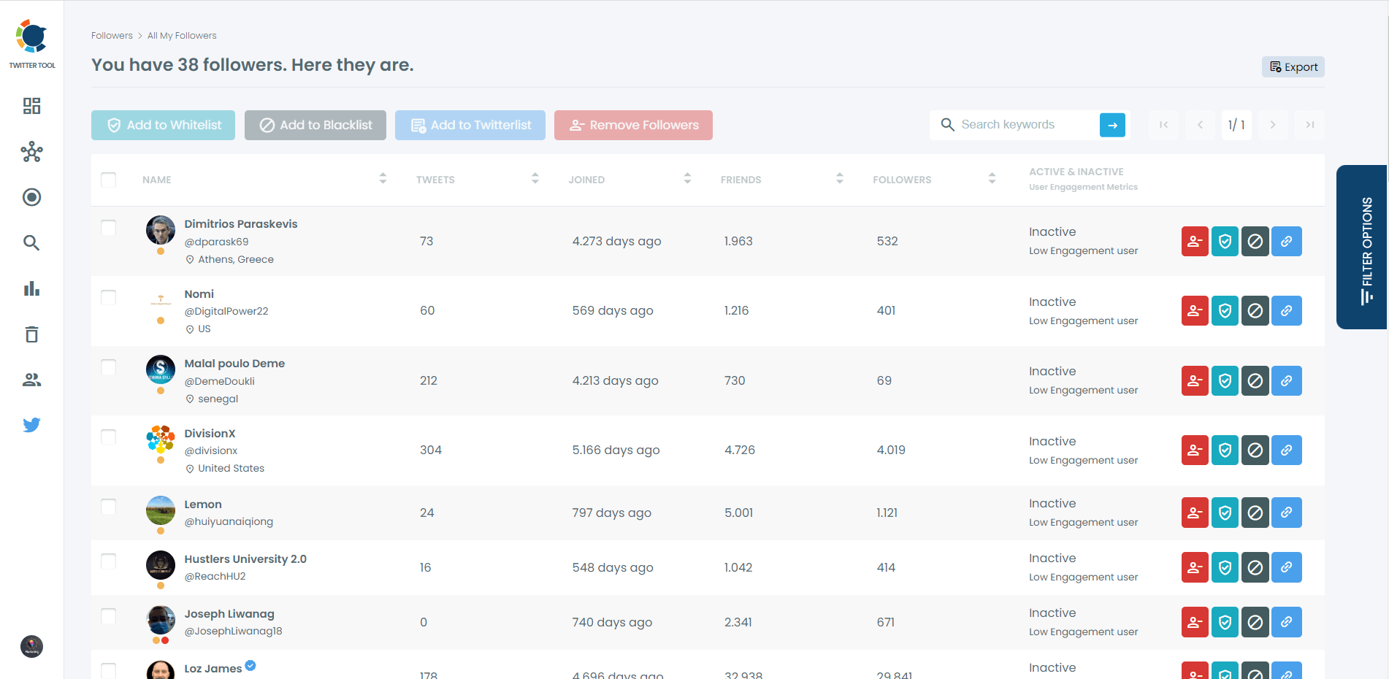Open the blue link icon for Dimitrios Paraskevis
The image size is (1389, 679).
click(x=1287, y=241)
